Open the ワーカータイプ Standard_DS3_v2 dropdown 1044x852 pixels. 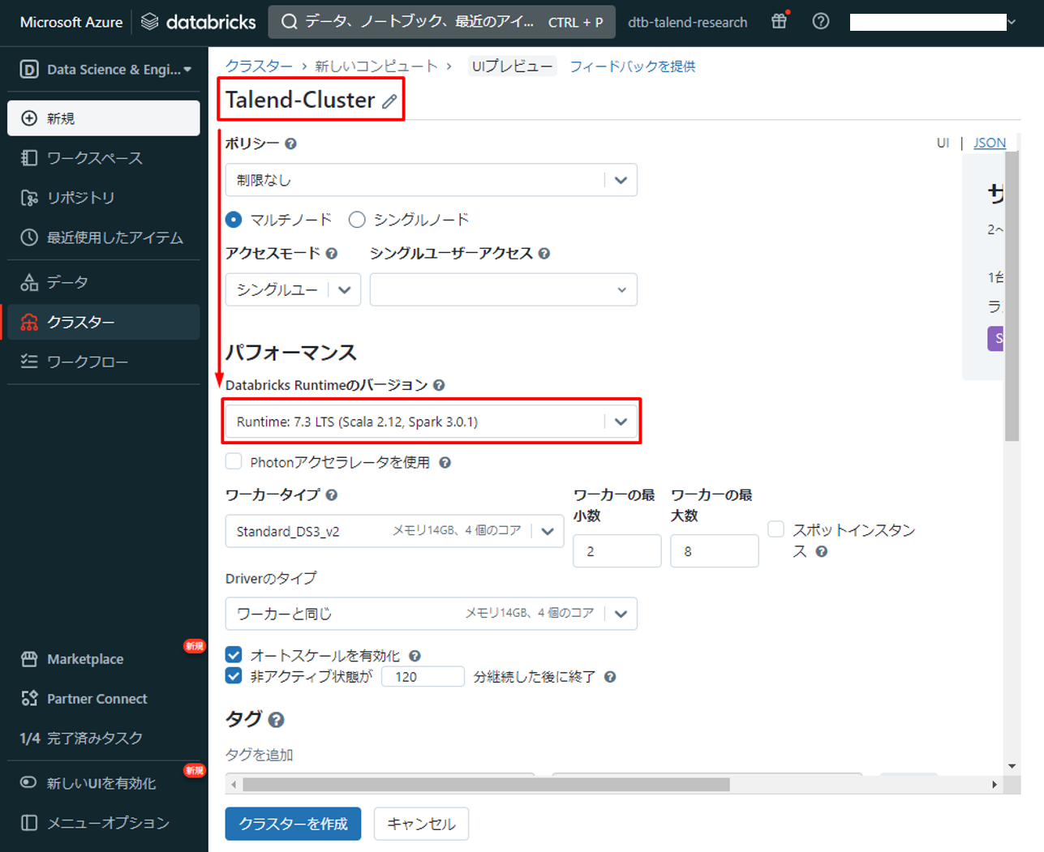[x=394, y=531]
